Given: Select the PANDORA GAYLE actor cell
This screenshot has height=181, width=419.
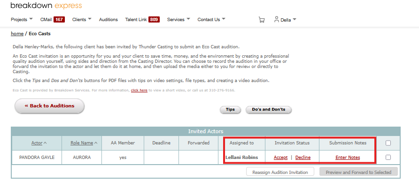Looking at the screenshot, I should tap(37, 158).
